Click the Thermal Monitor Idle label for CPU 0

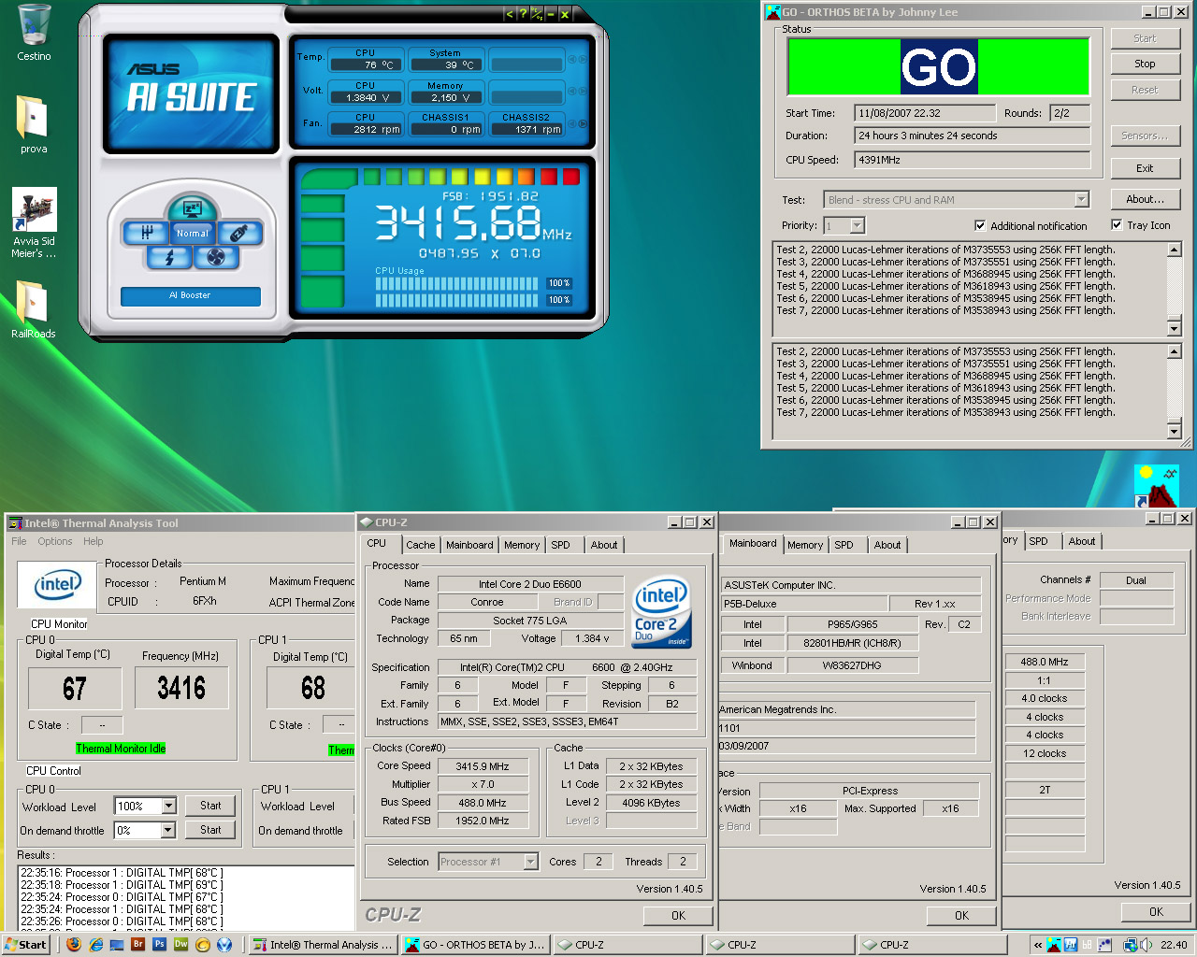click(121, 749)
